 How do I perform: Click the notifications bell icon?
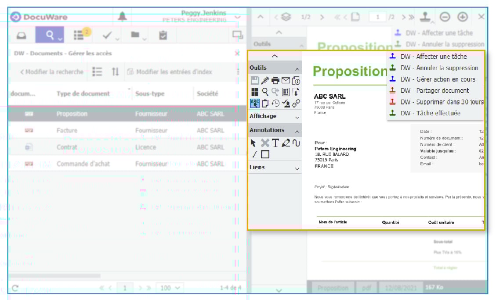(123, 17)
